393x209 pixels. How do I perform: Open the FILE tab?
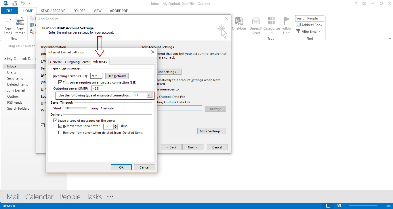[9, 11]
